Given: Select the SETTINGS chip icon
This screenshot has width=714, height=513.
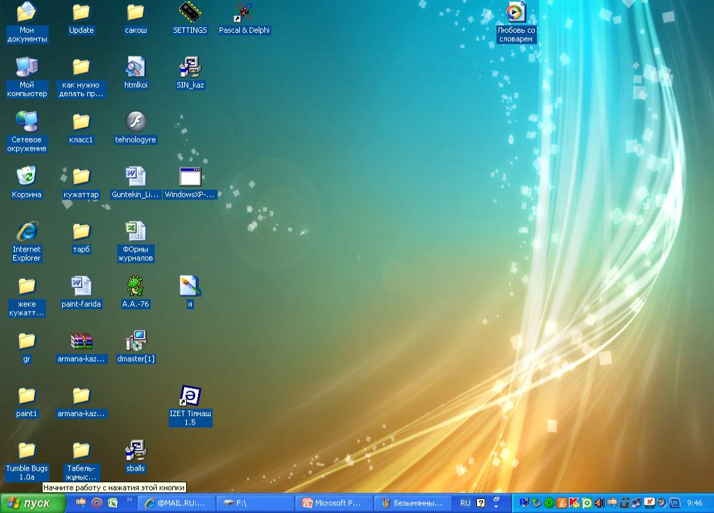Looking at the screenshot, I should coord(190,13).
